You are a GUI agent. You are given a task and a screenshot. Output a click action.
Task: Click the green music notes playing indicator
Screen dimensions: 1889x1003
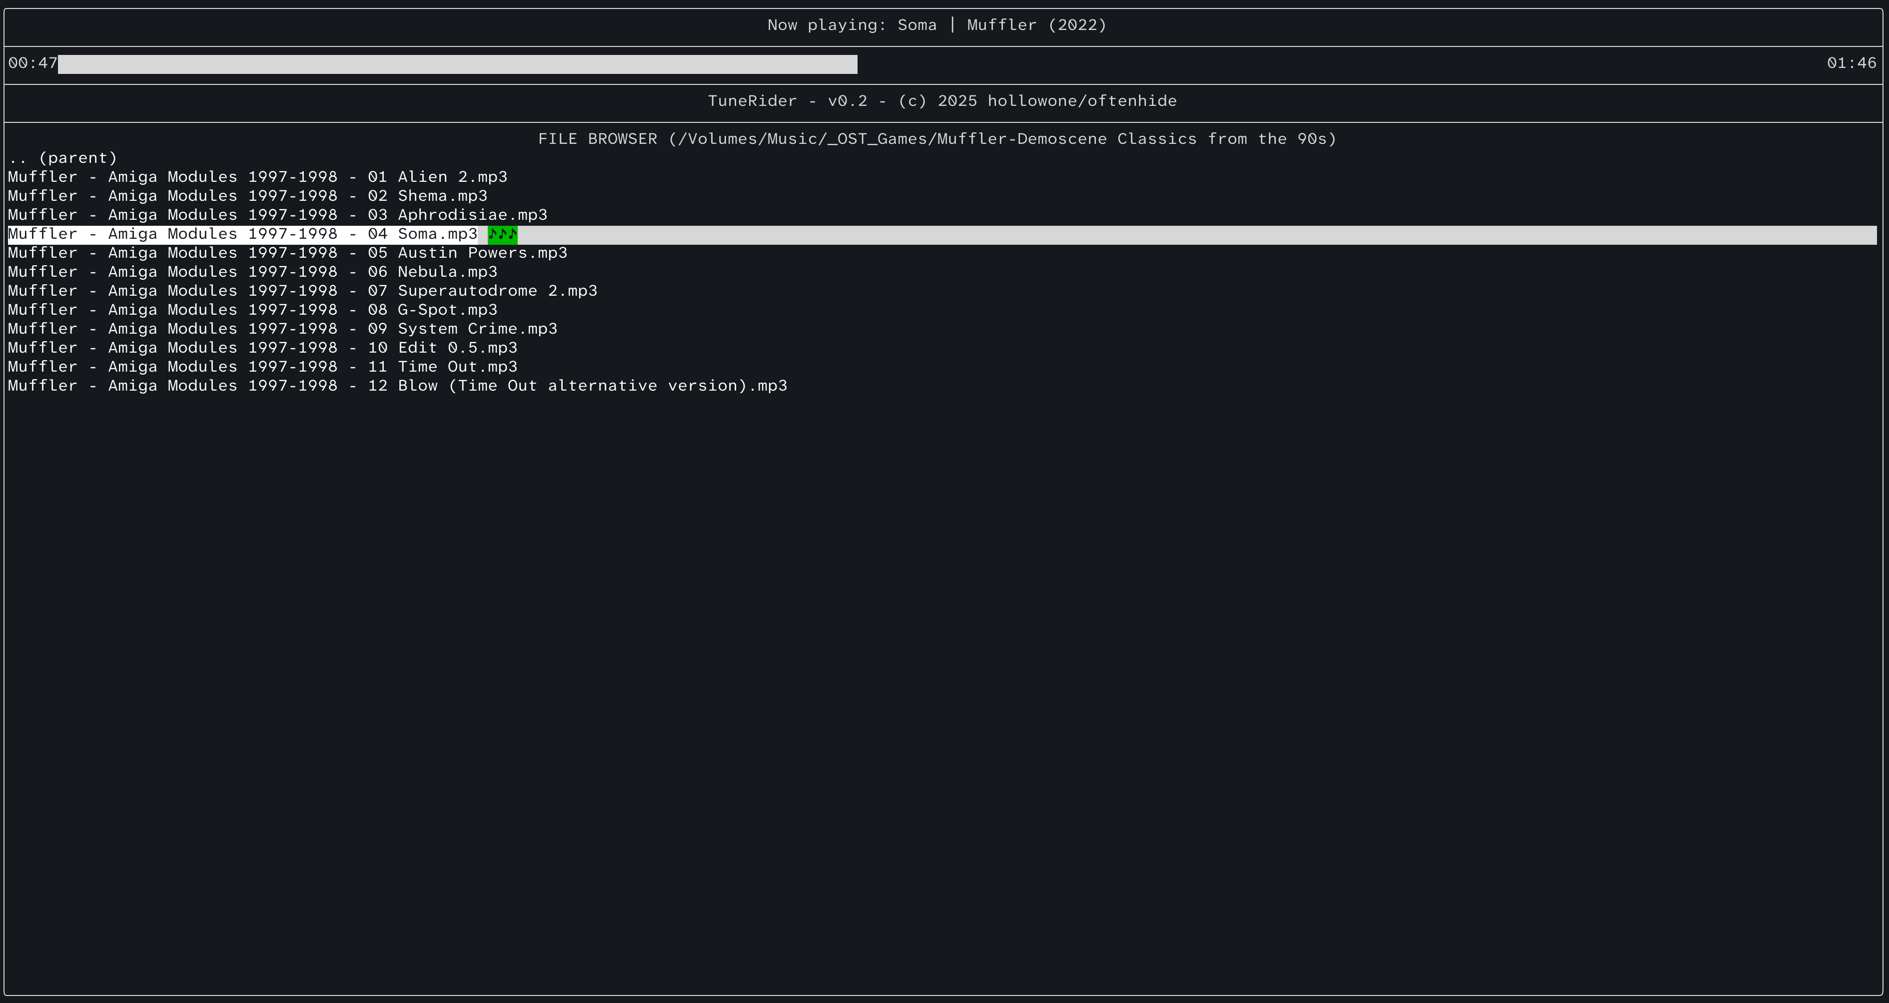click(502, 235)
